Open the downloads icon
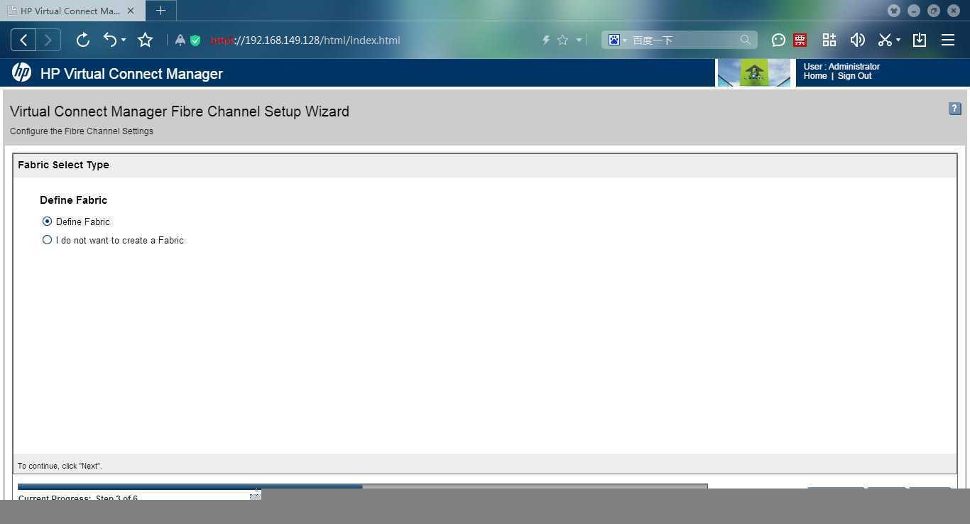Image resolution: width=970 pixels, height=524 pixels. (920, 40)
